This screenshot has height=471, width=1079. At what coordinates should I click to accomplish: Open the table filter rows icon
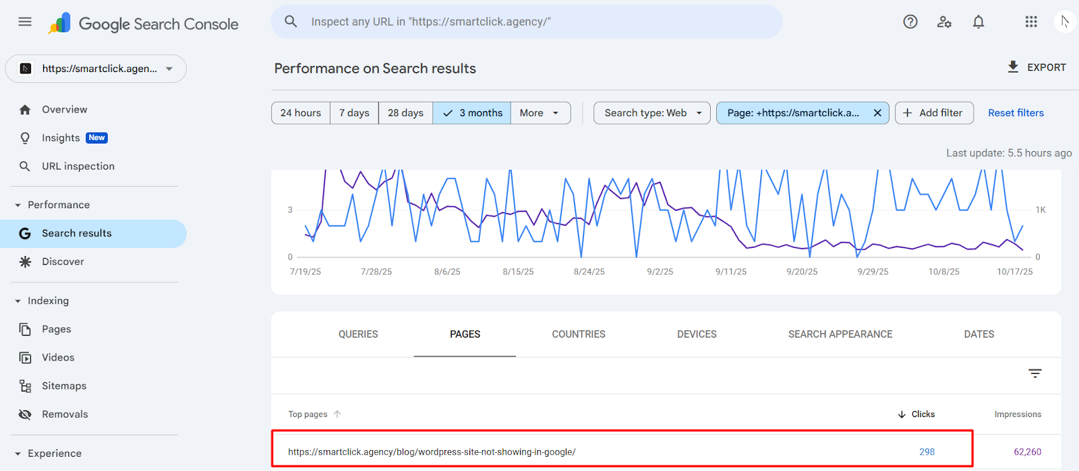click(x=1035, y=373)
